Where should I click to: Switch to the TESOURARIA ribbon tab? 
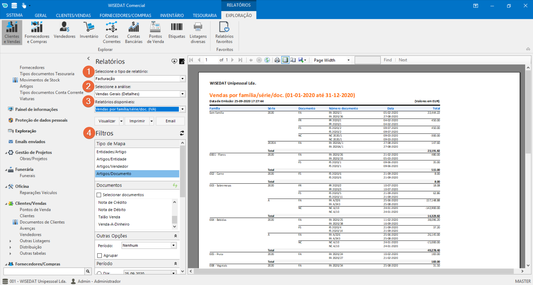point(205,15)
